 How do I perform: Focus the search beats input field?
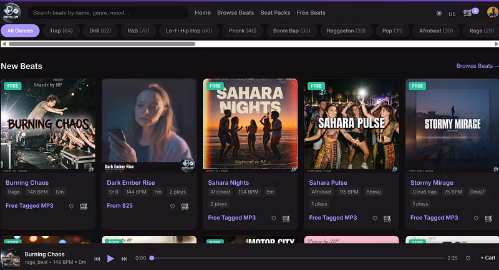click(x=107, y=13)
